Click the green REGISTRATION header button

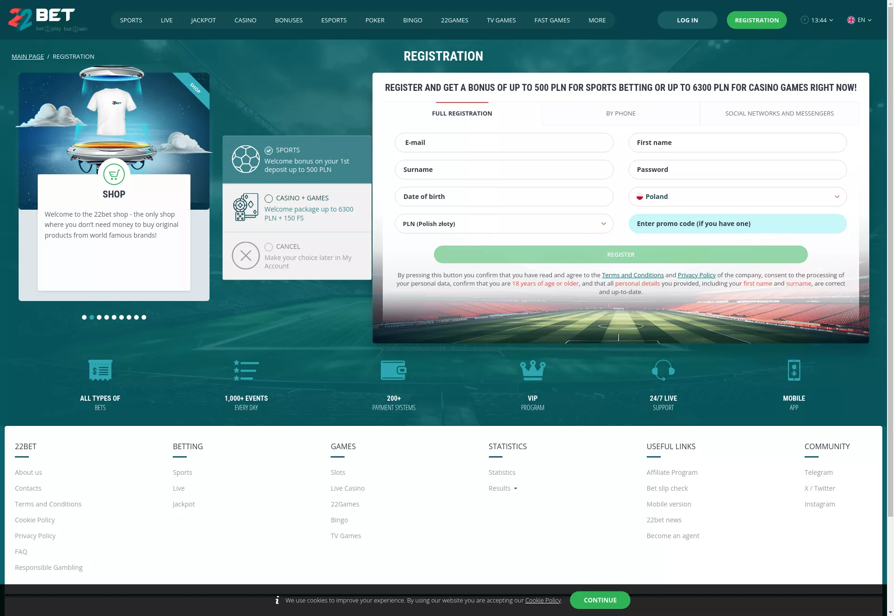pyautogui.click(x=757, y=20)
